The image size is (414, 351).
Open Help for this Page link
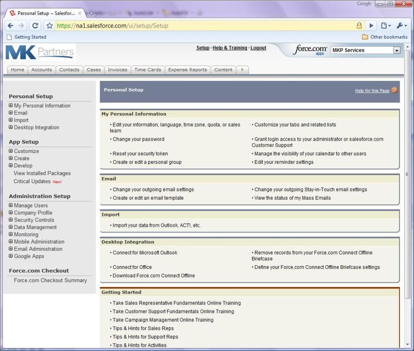click(x=372, y=91)
